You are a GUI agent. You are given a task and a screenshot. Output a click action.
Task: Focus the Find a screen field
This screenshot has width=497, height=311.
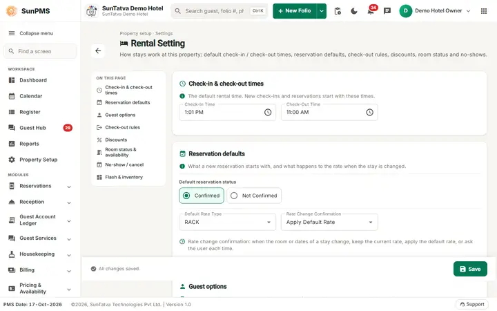click(40, 51)
